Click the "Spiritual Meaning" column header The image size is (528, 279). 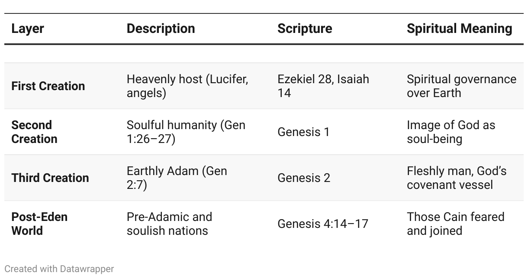point(459,29)
